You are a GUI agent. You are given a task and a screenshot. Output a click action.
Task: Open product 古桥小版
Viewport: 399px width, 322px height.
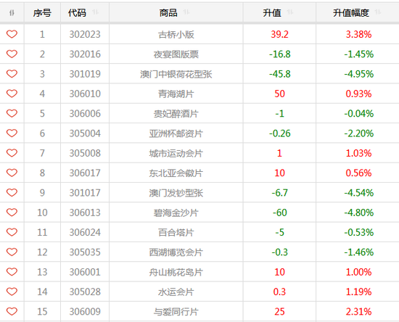(x=176, y=34)
